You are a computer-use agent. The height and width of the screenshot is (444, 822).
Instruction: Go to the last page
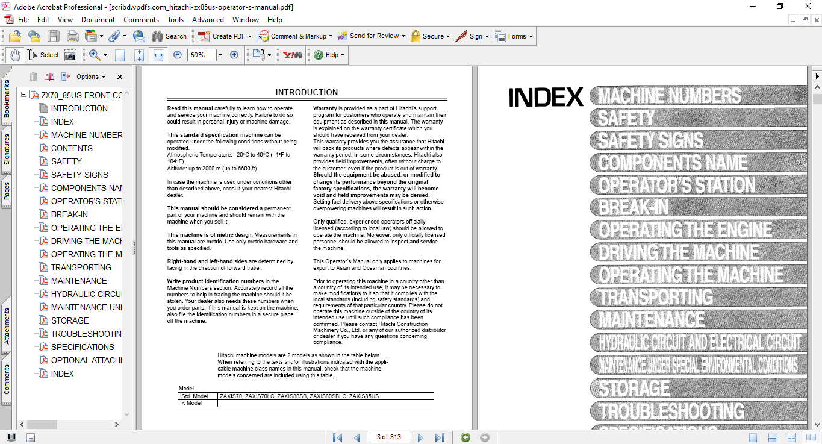440,437
